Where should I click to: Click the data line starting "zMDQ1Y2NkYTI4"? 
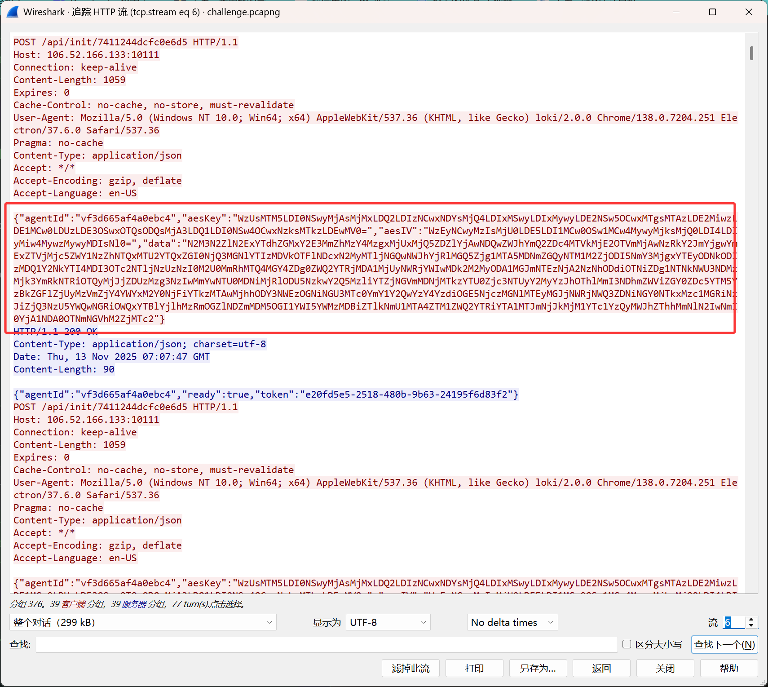[x=375, y=269]
